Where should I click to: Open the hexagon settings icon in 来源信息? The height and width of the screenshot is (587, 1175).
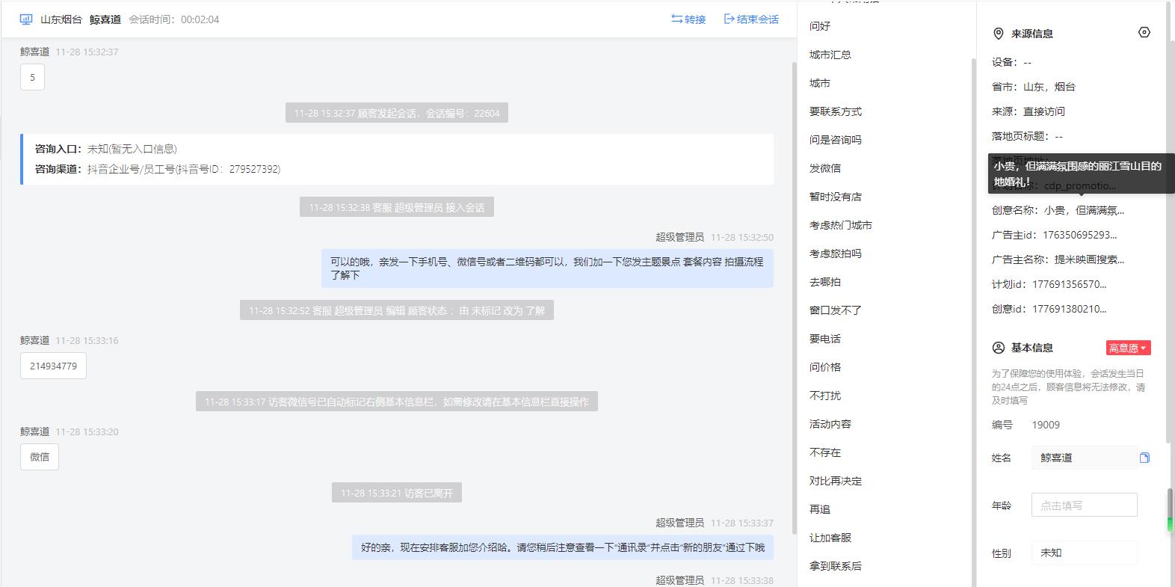(x=1144, y=32)
